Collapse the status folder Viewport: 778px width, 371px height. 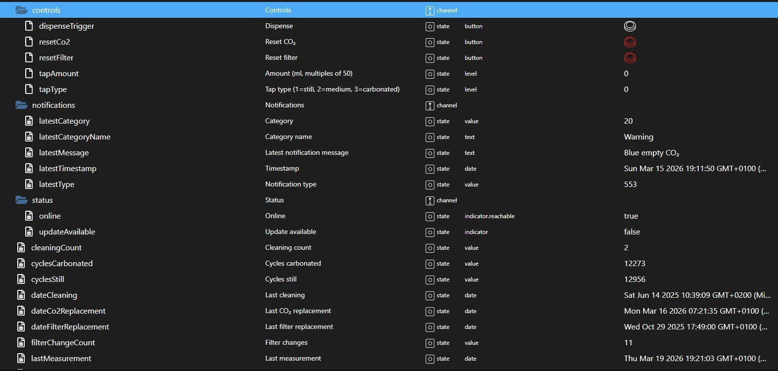pyautogui.click(x=21, y=200)
